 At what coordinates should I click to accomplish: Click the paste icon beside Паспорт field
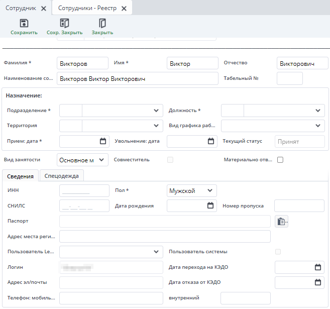point(281,221)
